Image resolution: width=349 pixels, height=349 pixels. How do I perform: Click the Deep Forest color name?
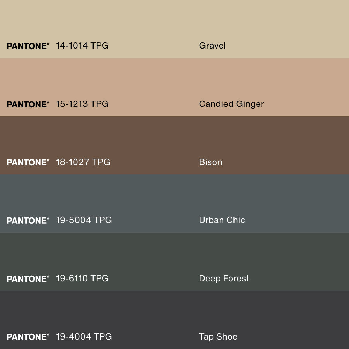tap(224, 279)
